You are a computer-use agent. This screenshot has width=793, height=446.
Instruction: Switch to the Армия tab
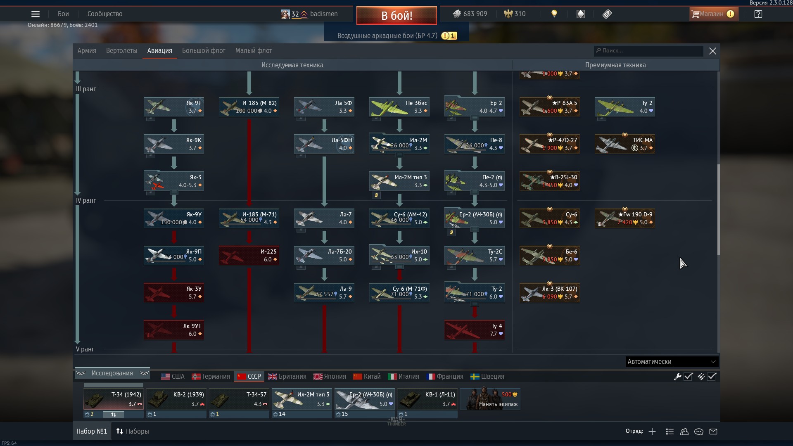click(87, 51)
